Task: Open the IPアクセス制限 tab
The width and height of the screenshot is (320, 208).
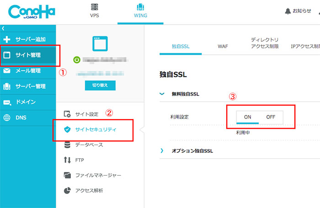Action: click(305, 47)
